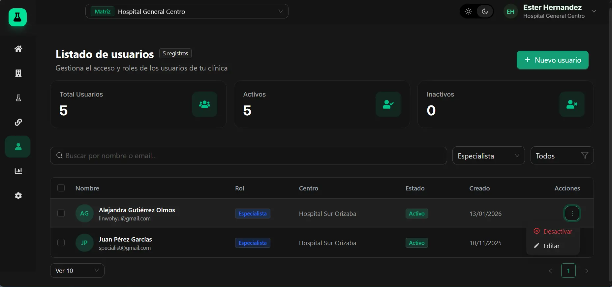Check the box for Alejandra Gutiérrez Olmos
612x287 pixels.
tap(61, 213)
